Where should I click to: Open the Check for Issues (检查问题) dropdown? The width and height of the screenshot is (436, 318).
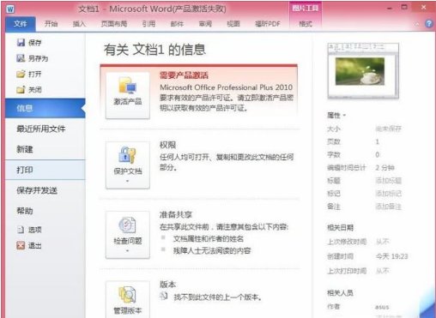(x=128, y=235)
